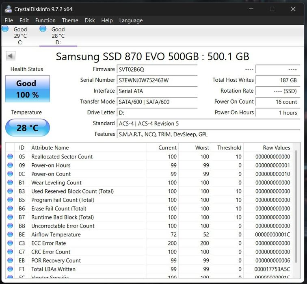Click the Samsung SSD 870 EVO 500GB title
Image resolution: width=307 pixels, height=284 pixels.
(153, 56)
